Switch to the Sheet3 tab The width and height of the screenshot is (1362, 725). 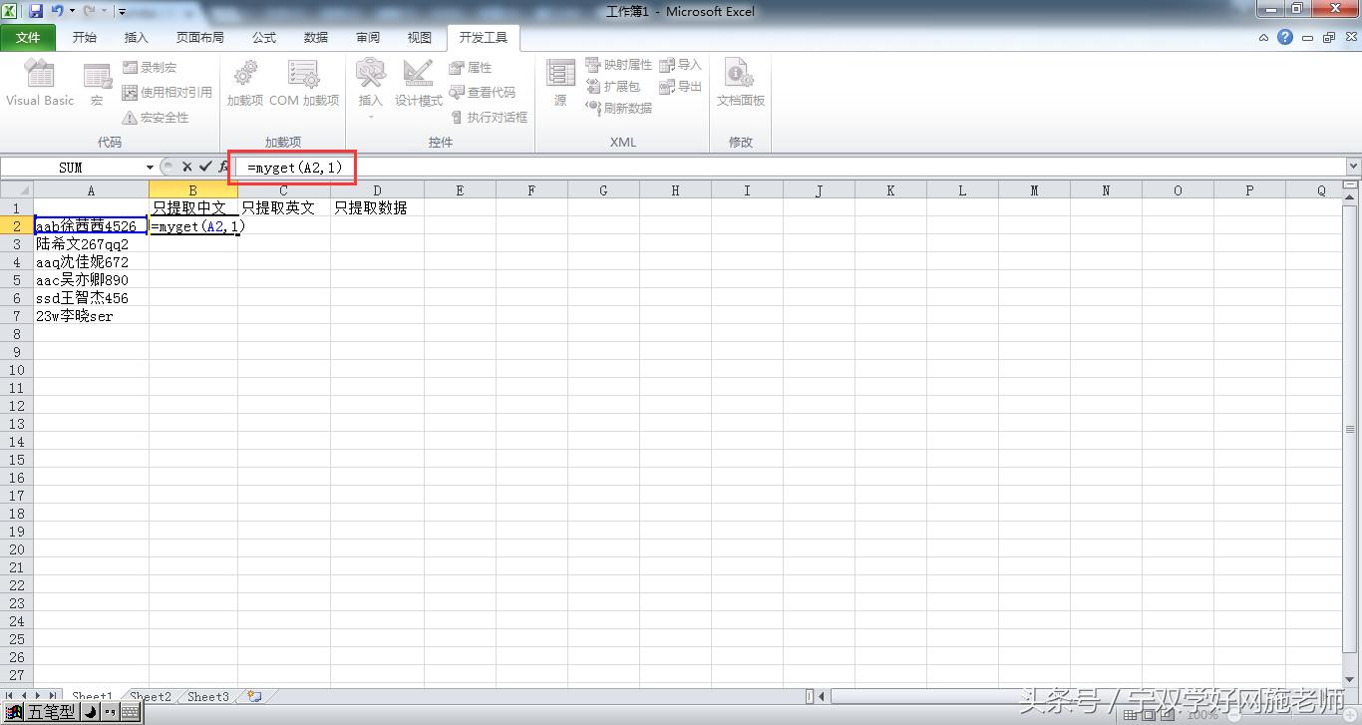(x=208, y=696)
